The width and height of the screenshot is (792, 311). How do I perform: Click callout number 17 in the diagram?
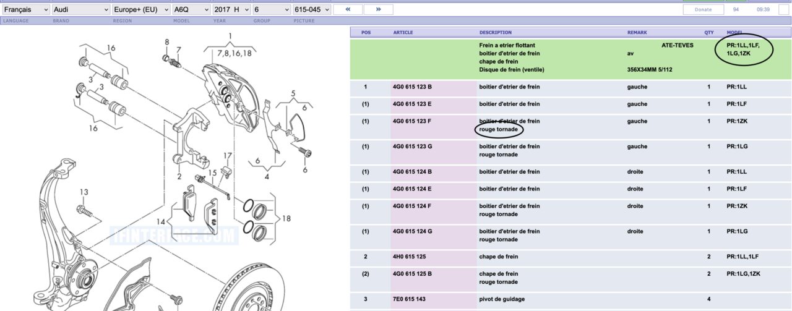point(227,156)
